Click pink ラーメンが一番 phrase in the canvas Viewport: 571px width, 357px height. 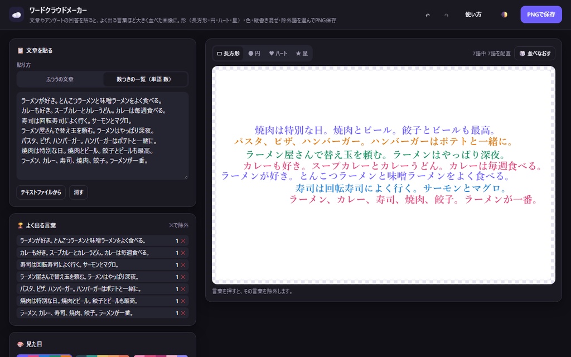(414, 200)
